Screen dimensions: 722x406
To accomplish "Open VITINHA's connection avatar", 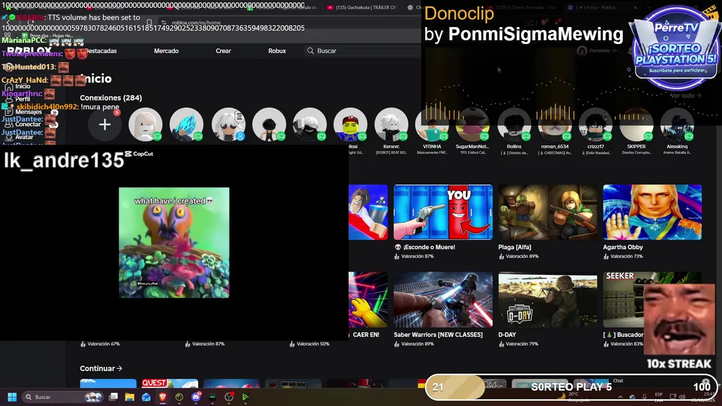I will [x=432, y=125].
